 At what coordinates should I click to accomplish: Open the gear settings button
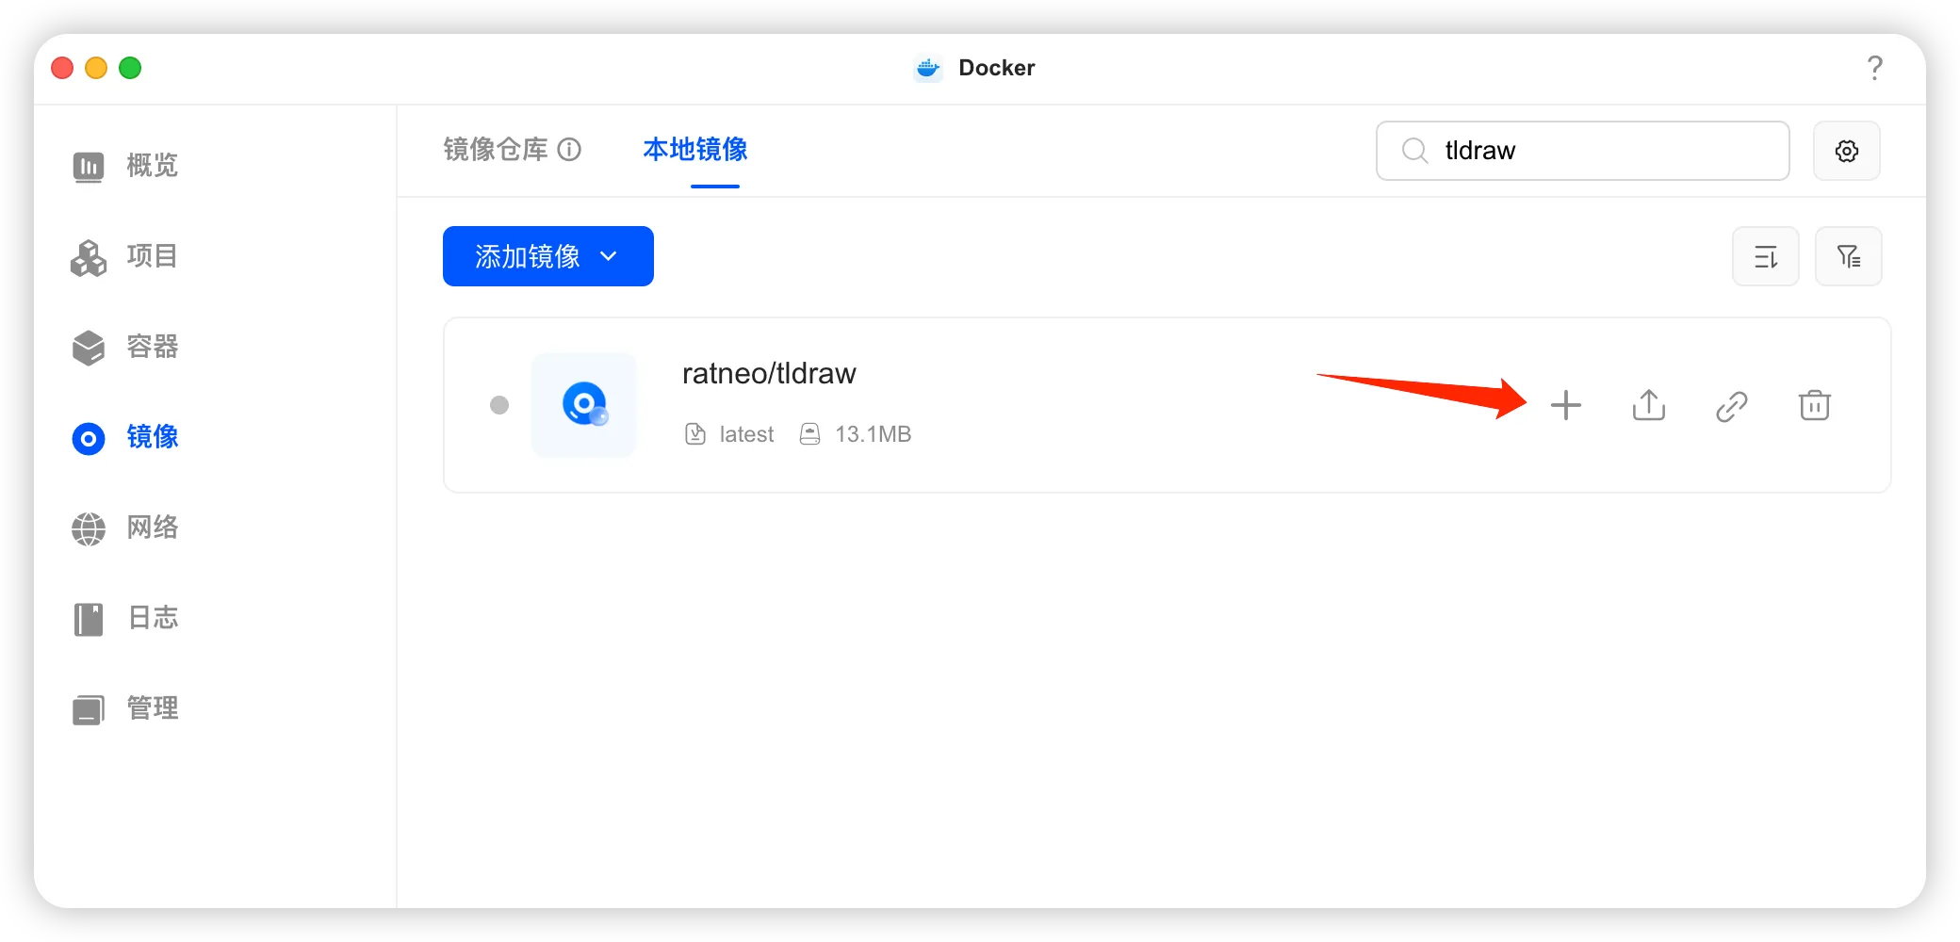pos(1847,151)
